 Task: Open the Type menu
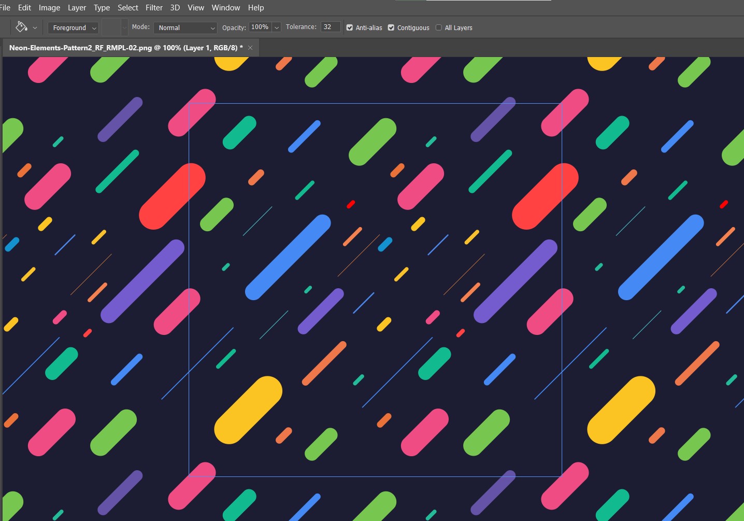click(x=102, y=8)
